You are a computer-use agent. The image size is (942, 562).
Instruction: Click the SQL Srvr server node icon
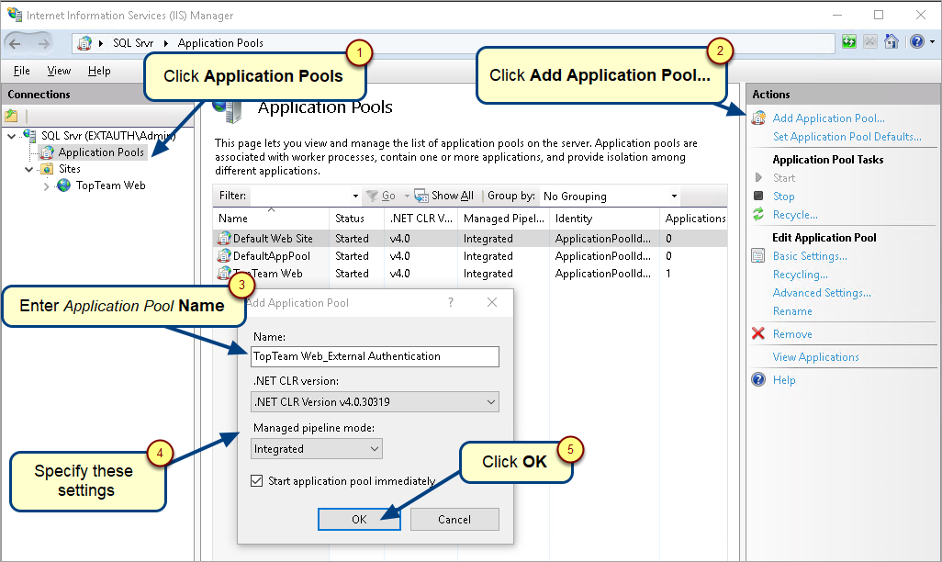coord(29,135)
